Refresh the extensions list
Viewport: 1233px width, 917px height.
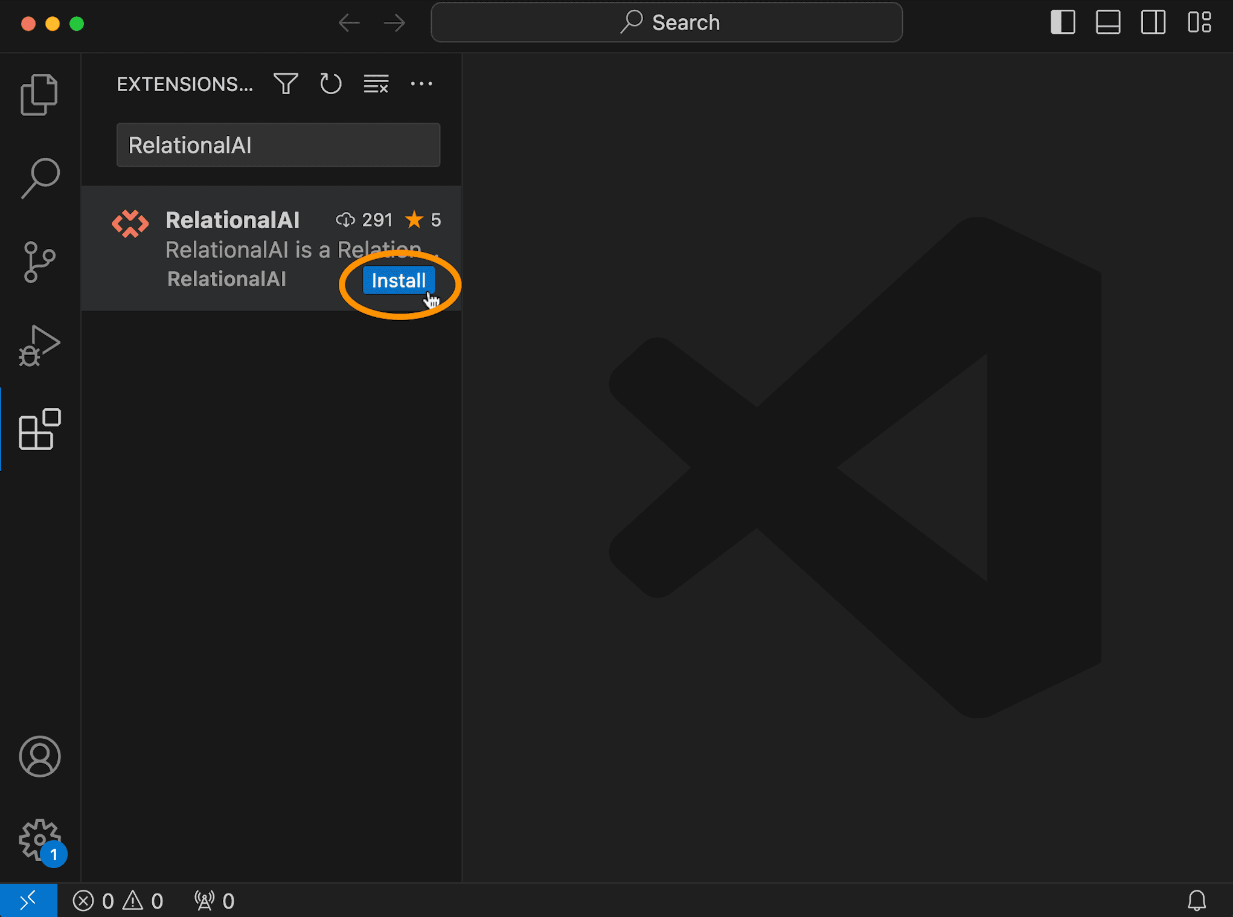coord(331,84)
